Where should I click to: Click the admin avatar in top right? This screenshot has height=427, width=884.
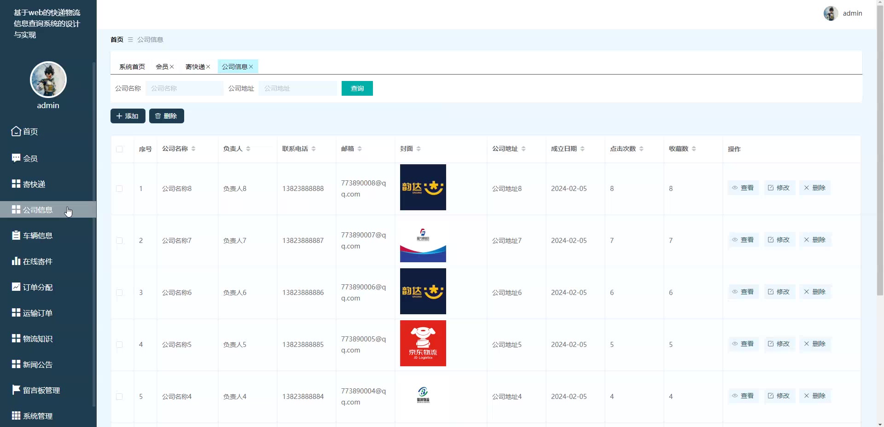click(831, 13)
